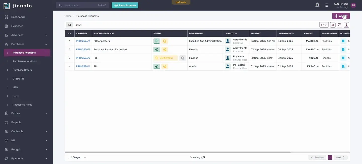
Task: Click yellow box icon for PRR/2526/1
Action: coord(165,66)
